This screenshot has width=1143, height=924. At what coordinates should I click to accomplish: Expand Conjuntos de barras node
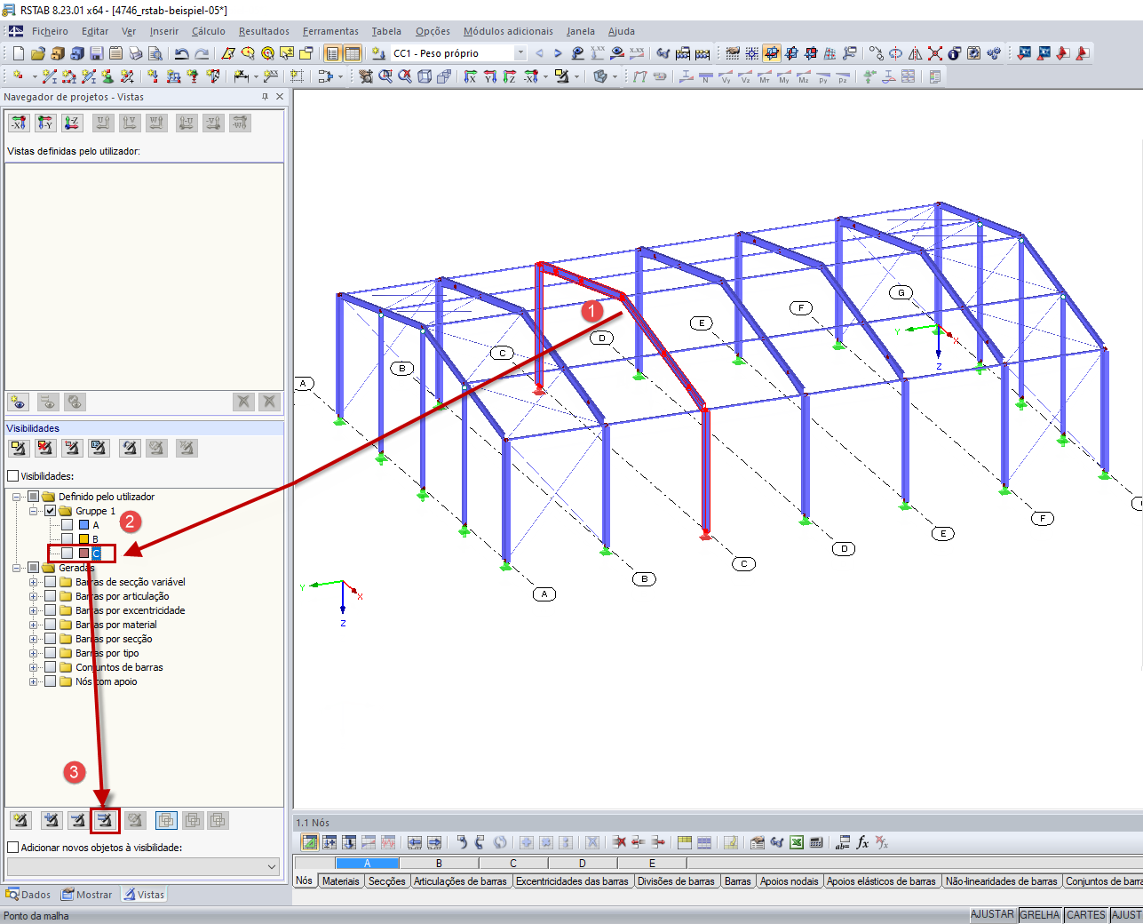click(34, 667)
